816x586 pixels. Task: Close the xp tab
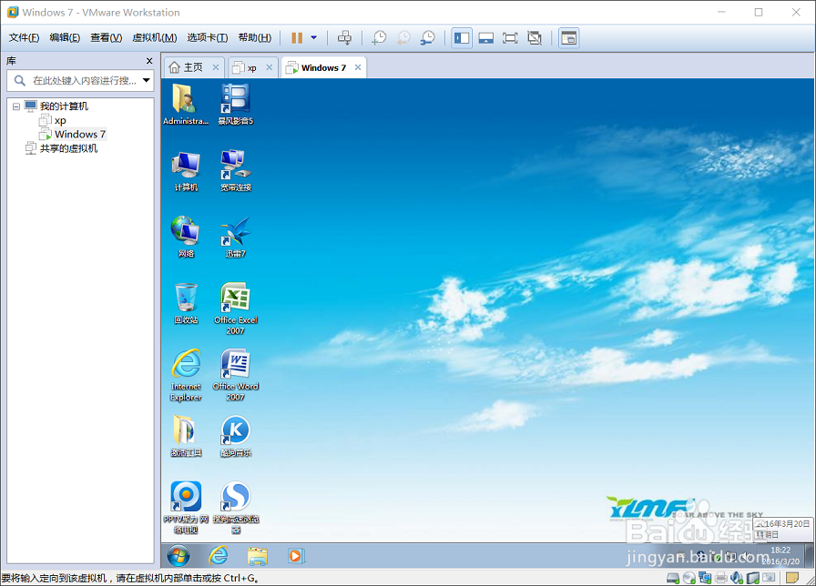(269, 67)
